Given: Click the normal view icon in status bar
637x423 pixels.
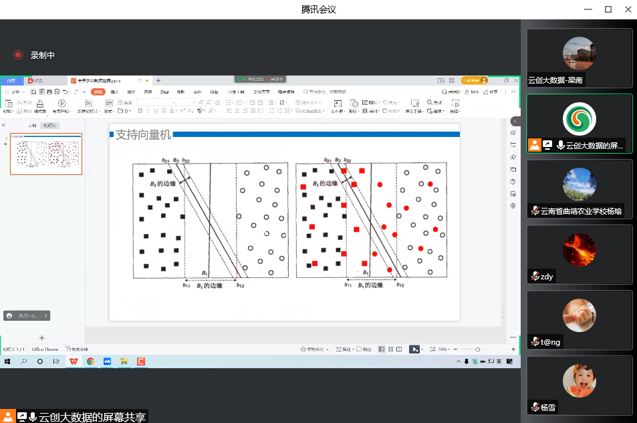Looking at the screenshot, I should point(382,349).
